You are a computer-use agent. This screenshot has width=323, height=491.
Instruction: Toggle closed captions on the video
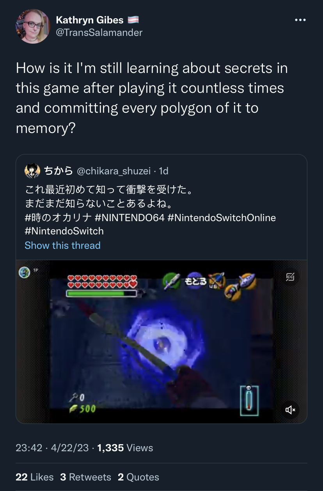[290, 277]
